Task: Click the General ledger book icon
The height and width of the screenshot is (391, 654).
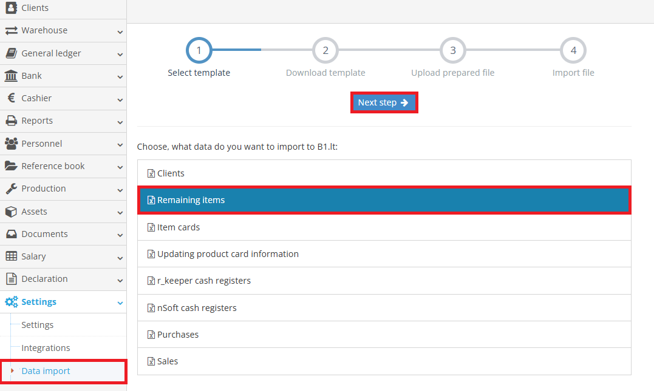Action: click(x=10, y=53)
